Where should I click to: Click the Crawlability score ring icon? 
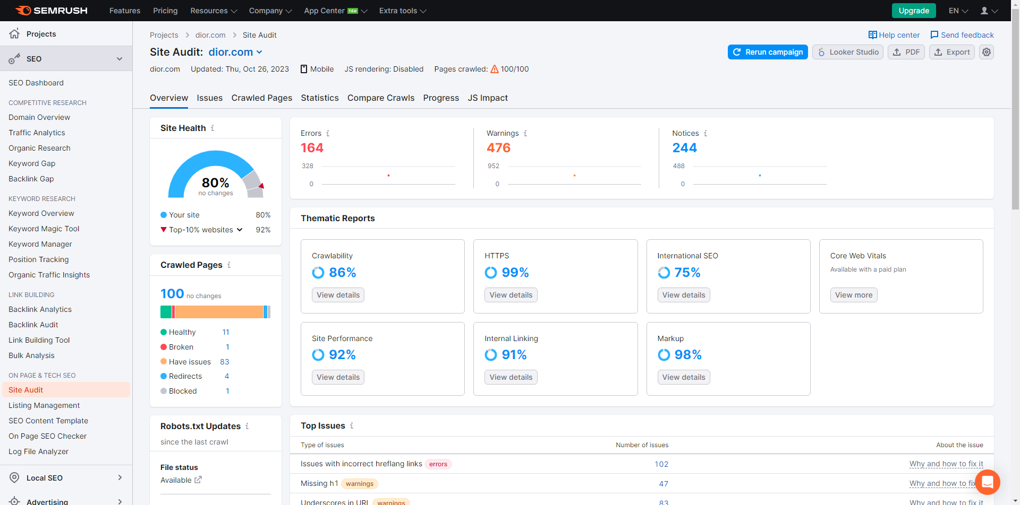coord(318,273)
